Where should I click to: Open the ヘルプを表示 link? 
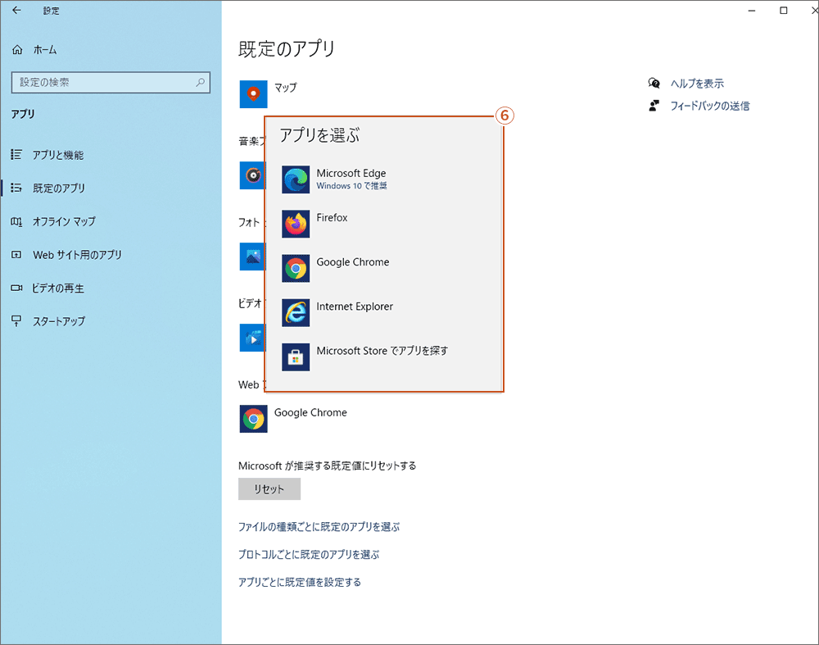coord(697,84)
